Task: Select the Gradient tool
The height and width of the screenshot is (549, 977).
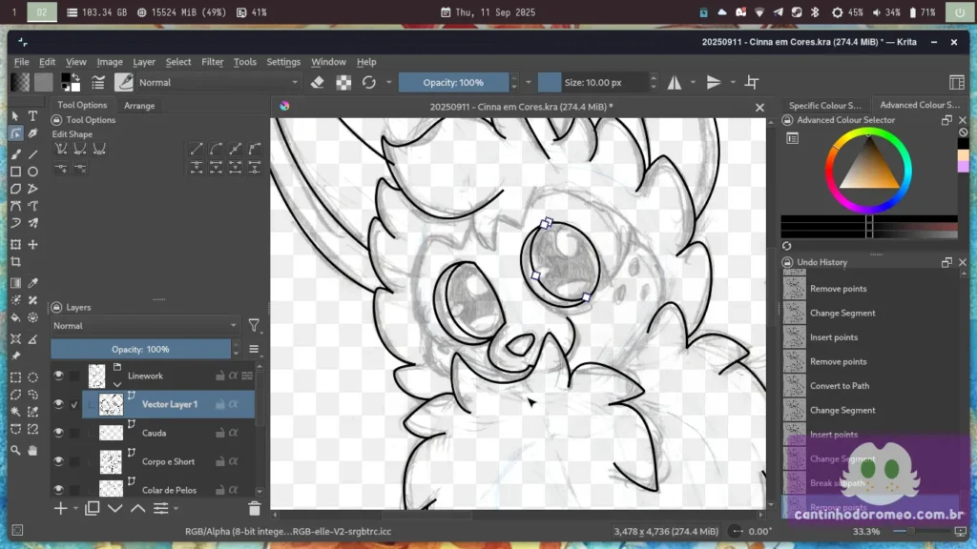Action: [15, 283]
